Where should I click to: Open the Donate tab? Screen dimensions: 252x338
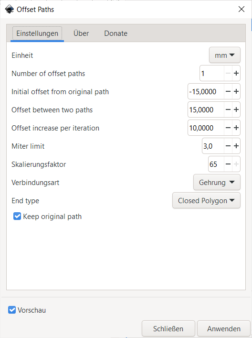click(x=116, y=33)
